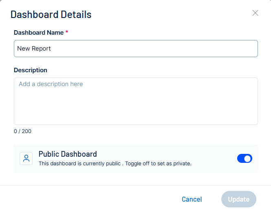Click the "0 / 200" character counter
The image size is (271, 211).
click(22, 131)
